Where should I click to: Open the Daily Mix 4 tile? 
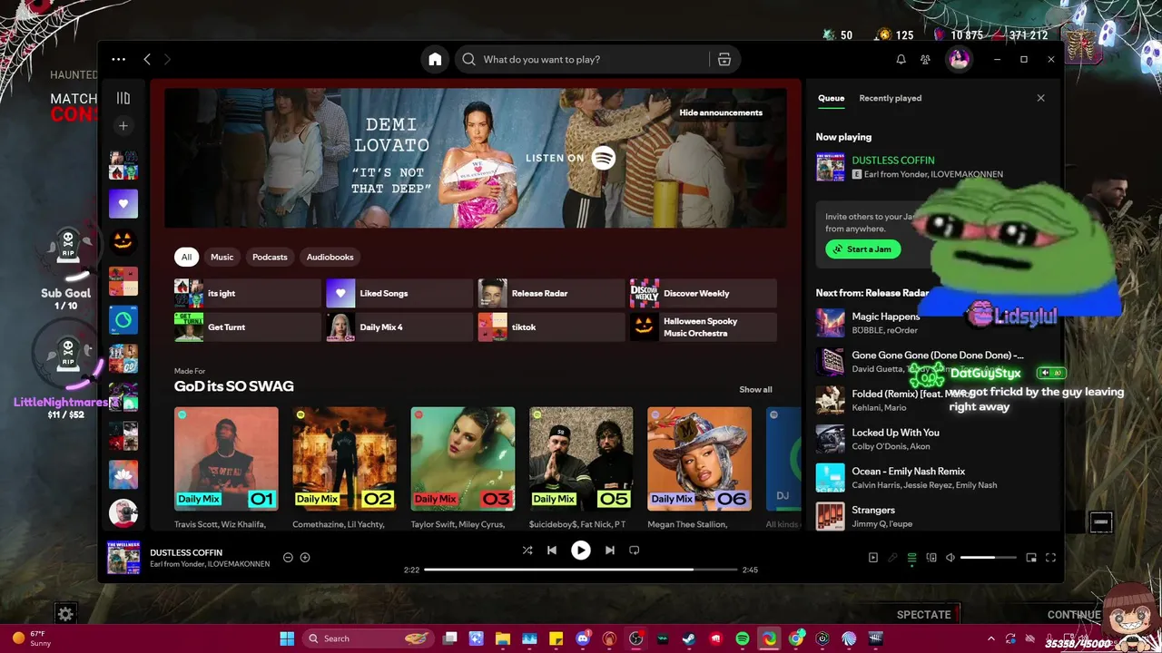[399, 326]
